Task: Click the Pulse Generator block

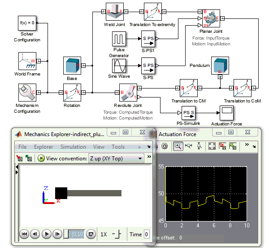Action: pos(120,40)
